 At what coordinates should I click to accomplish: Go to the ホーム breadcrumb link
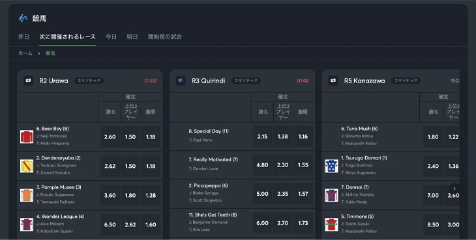coord(25,53)
